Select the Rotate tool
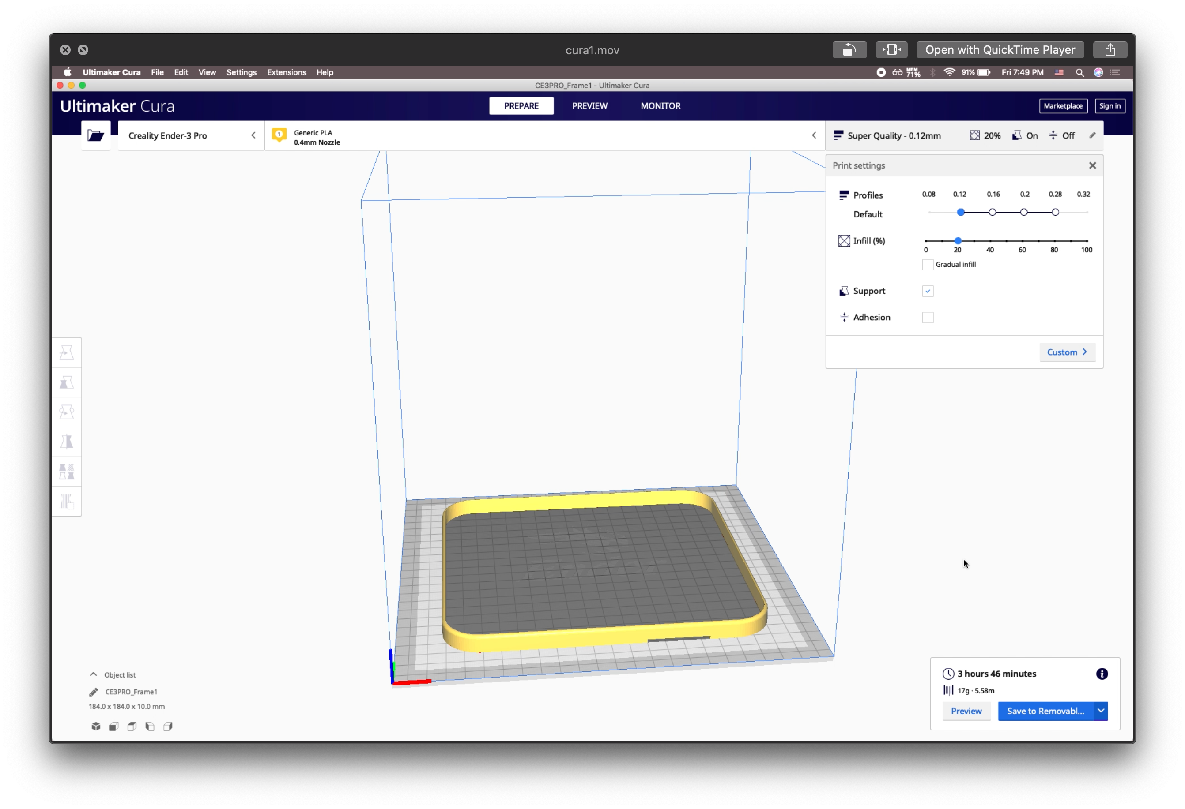Screen dimensions: 1185x809 [x=67, y=412]
